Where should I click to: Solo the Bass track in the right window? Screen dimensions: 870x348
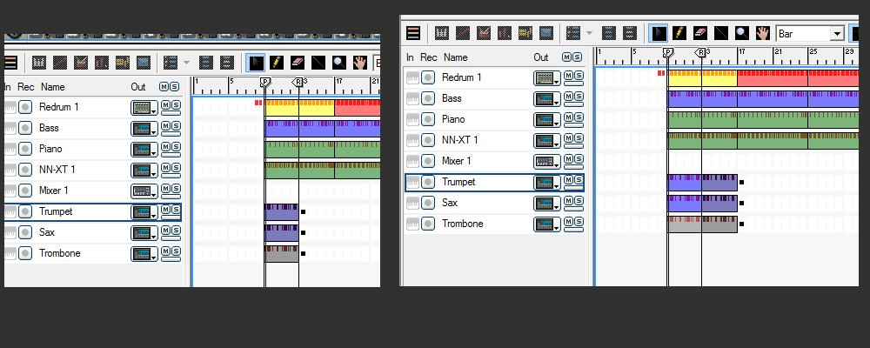tap(577, 97)
